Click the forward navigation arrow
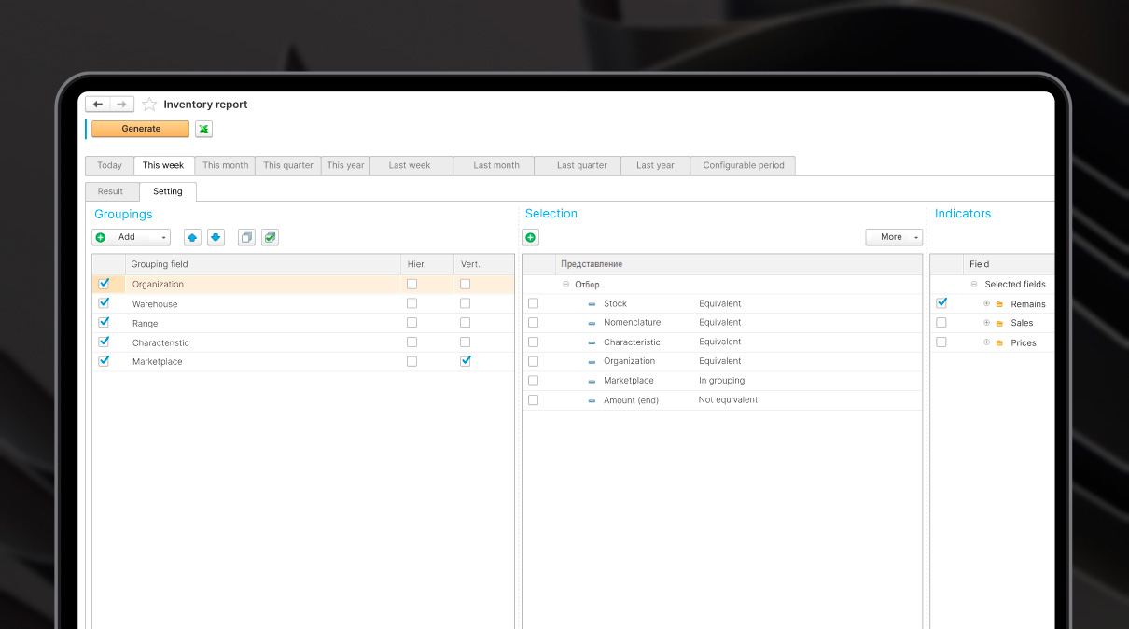This screenshot has width=1129, height=629. tap(122, 105)
